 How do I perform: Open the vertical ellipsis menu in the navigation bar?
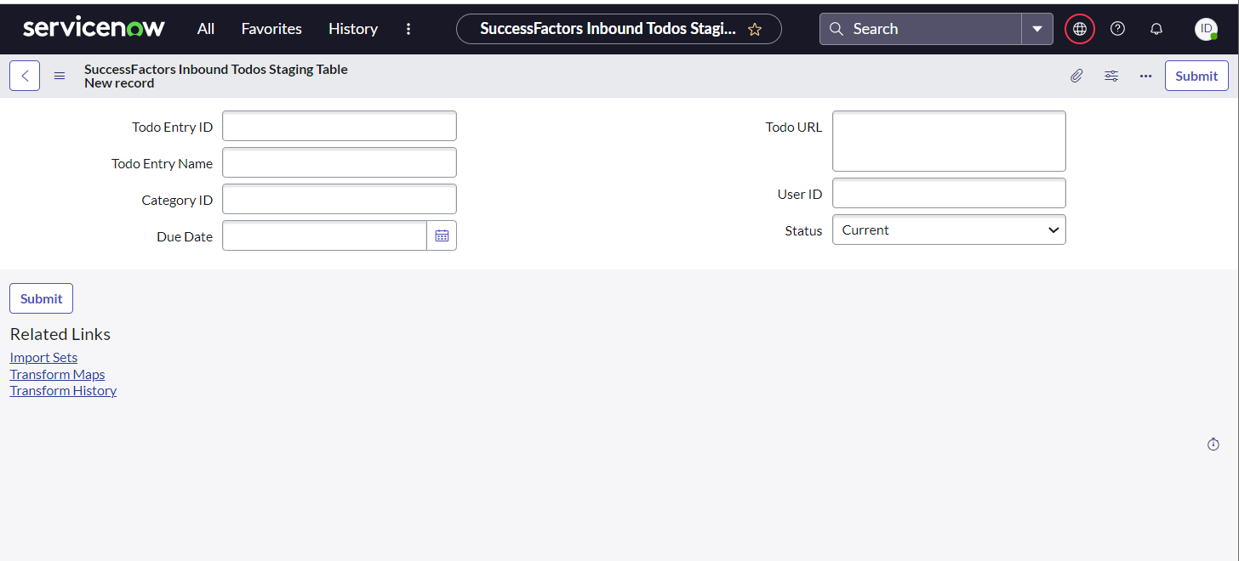[408, 28]
